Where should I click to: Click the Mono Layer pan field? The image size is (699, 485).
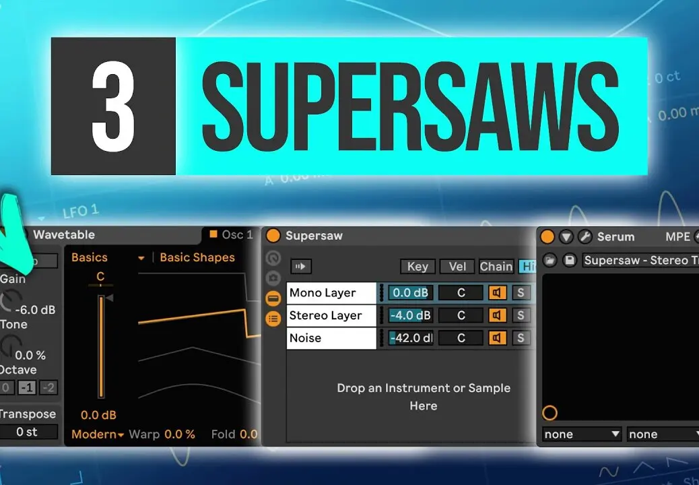[461, 293]
